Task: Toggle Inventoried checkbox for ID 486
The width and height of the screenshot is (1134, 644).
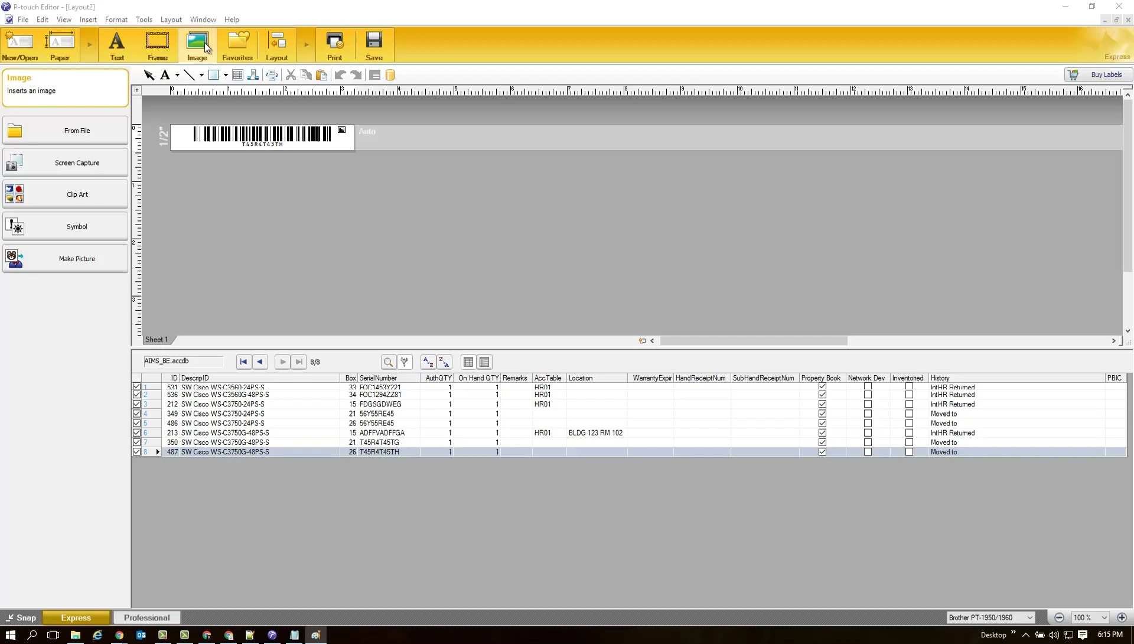Action: [909, 424]
